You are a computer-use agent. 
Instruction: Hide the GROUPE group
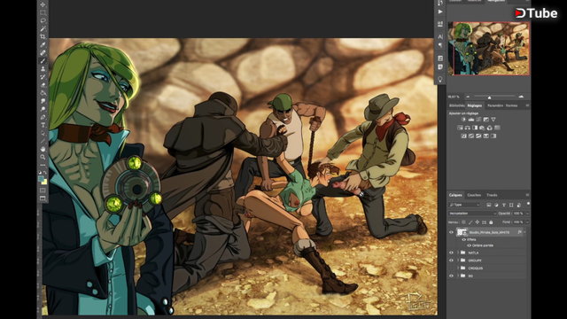(x=451, y=261)
